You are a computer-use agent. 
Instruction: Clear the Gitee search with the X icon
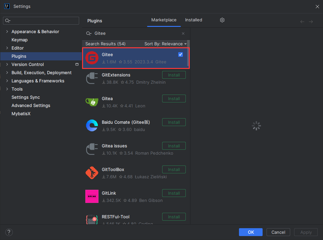click(183, 33)
